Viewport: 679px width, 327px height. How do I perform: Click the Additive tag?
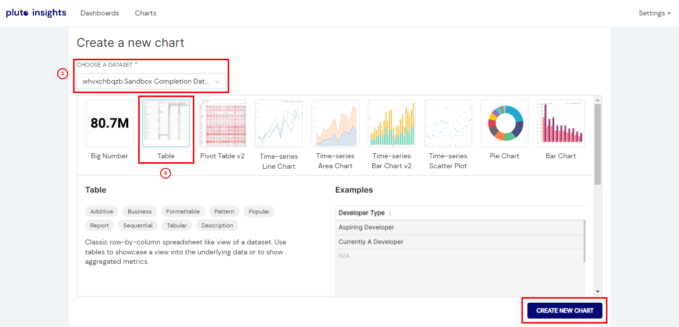[x=102, y=212]
